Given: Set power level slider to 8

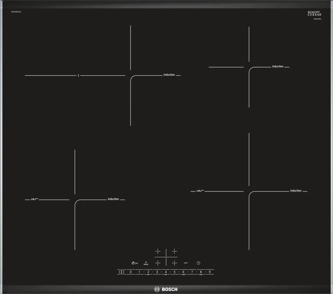Looking at the screenshot, I should click(x=201, y=272).
